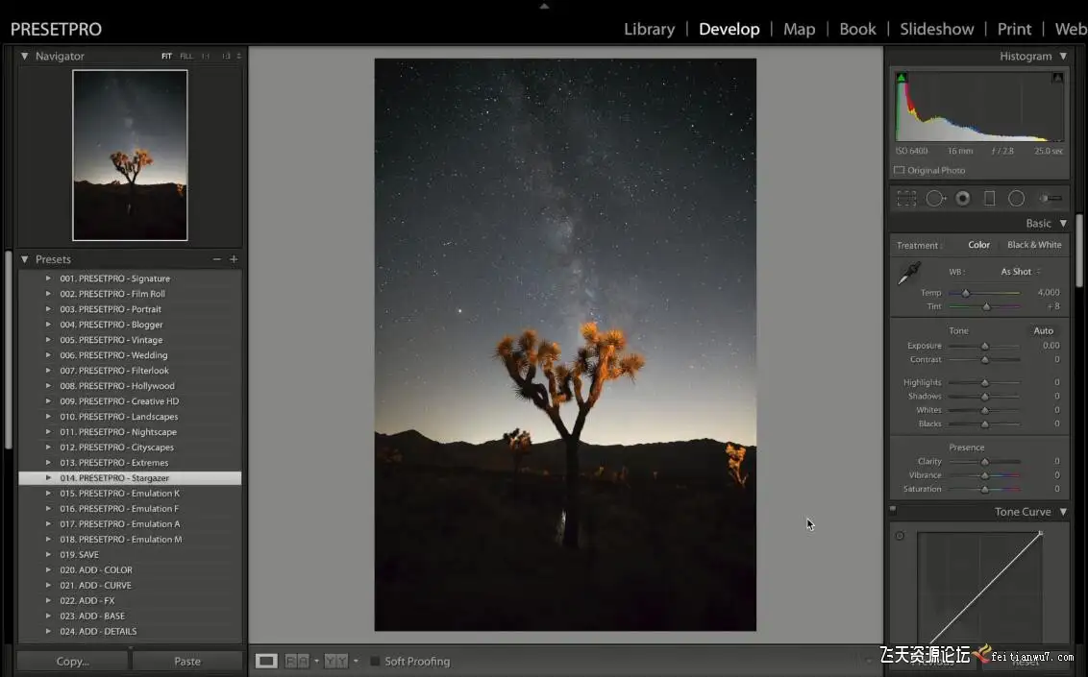Open Before/After view options dropdown arrow
1088x677 pixels.
click(x=356, y=661)
